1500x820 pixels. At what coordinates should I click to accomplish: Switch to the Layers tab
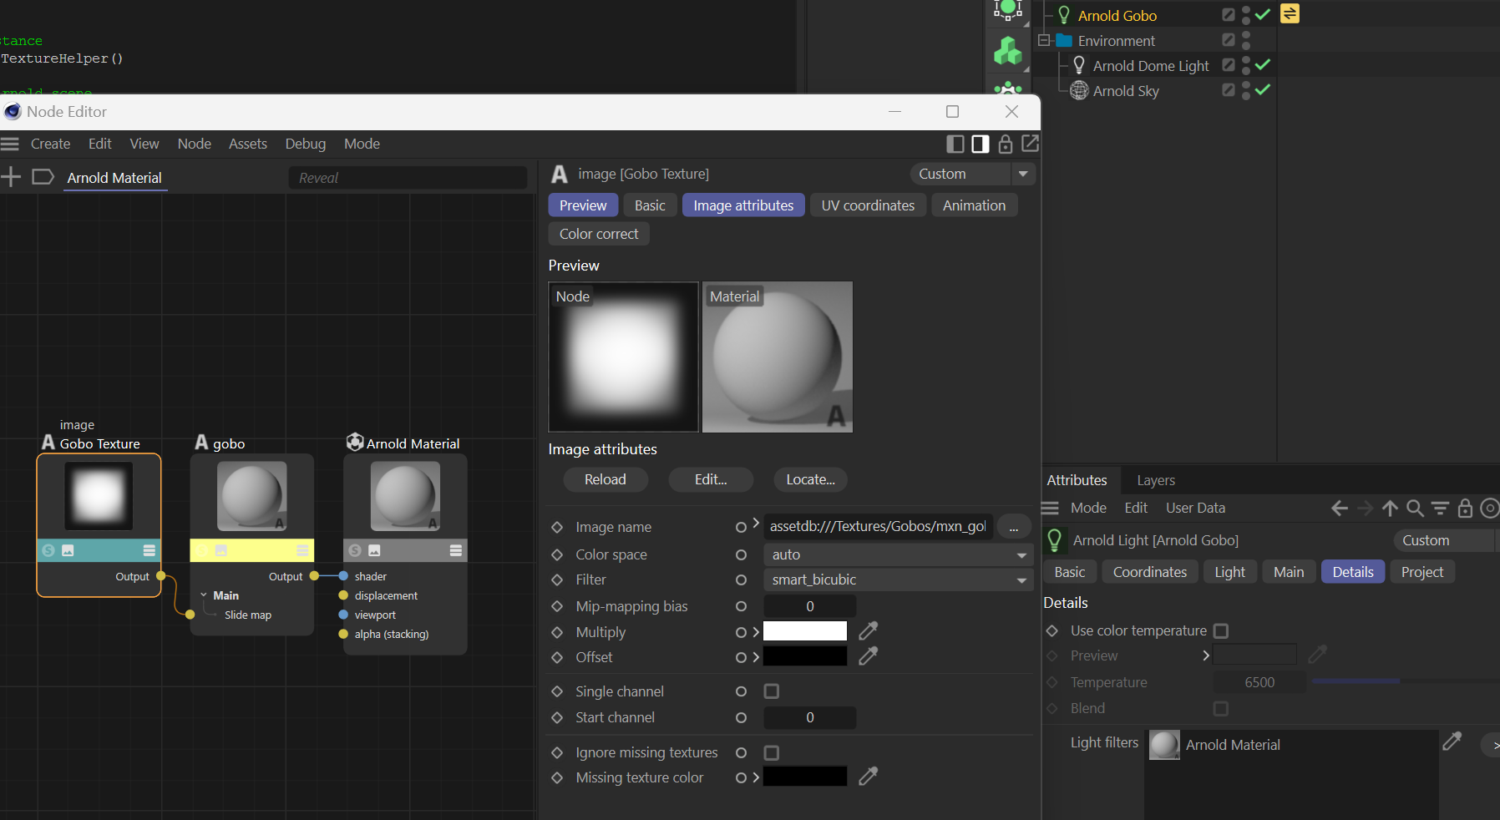click(x=1156, y=480)
